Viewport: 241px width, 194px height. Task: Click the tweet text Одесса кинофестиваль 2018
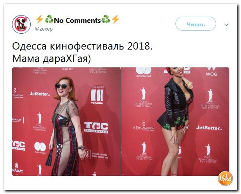coord(82,46)
